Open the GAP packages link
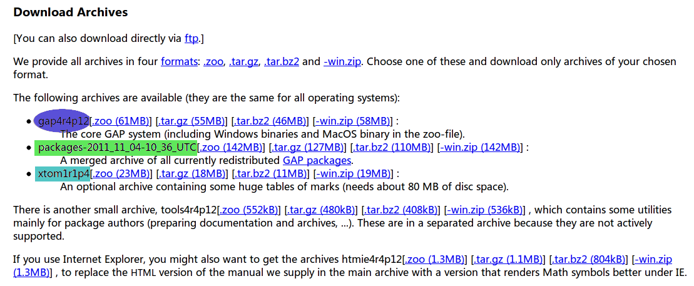 (x=317, y=160)
